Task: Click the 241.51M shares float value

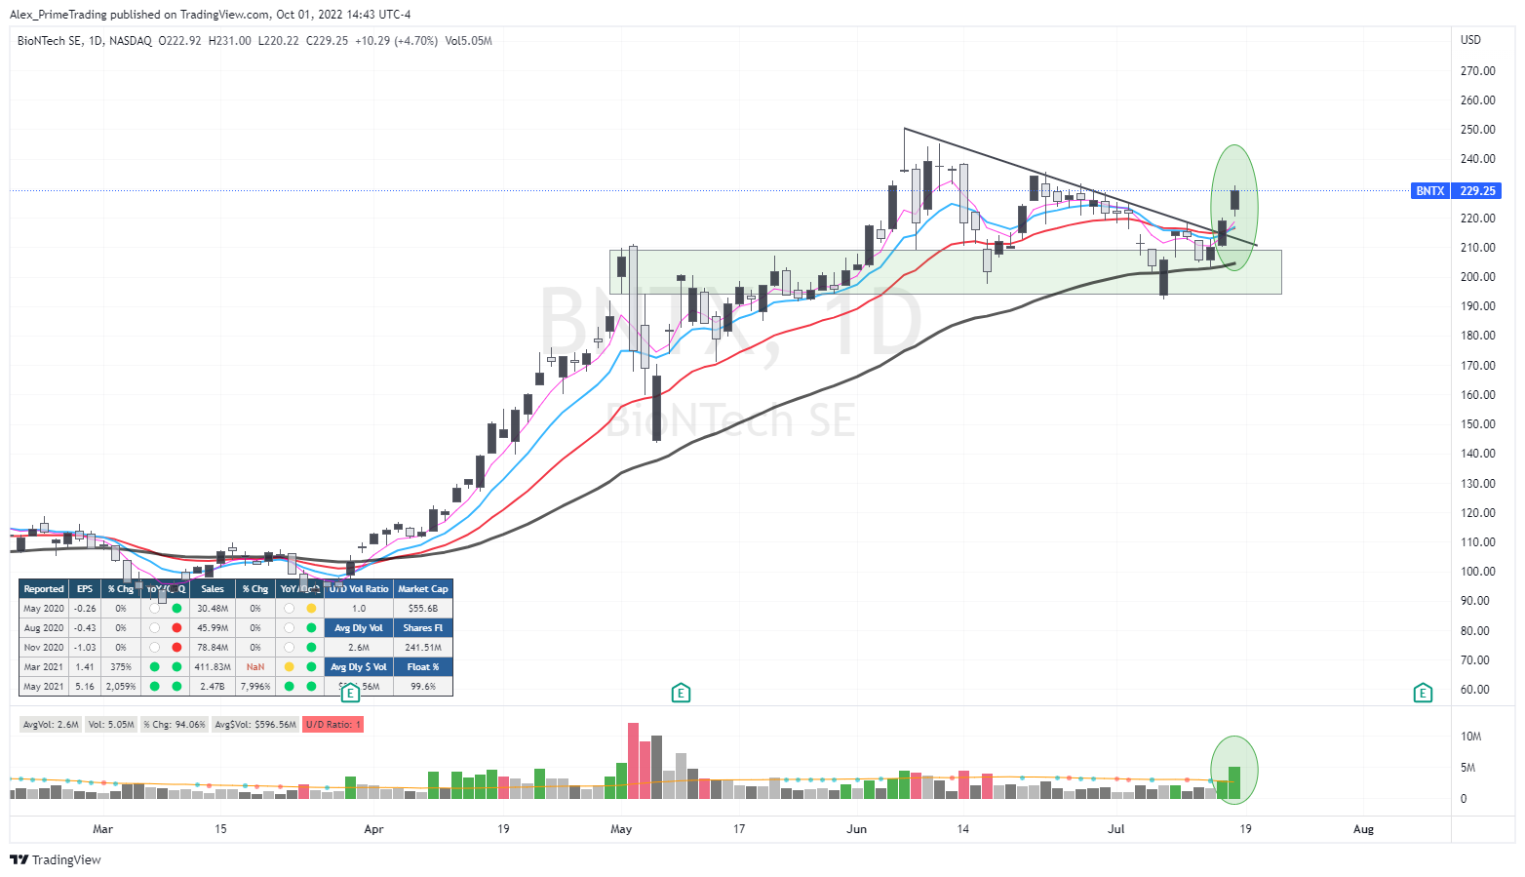Action: coord(423,647)
